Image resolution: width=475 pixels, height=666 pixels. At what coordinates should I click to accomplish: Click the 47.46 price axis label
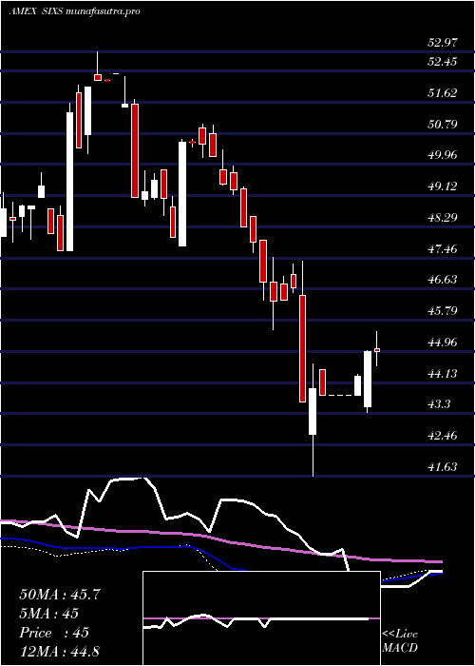443,249
